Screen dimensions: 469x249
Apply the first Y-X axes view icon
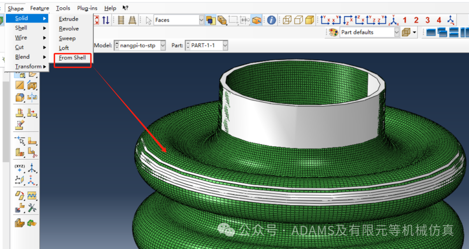325,20
